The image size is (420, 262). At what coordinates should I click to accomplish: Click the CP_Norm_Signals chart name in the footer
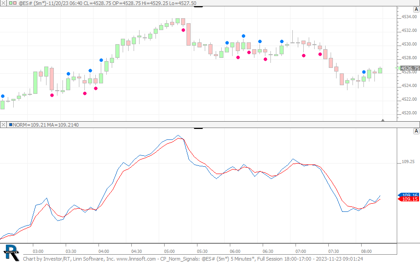point(180,259)
